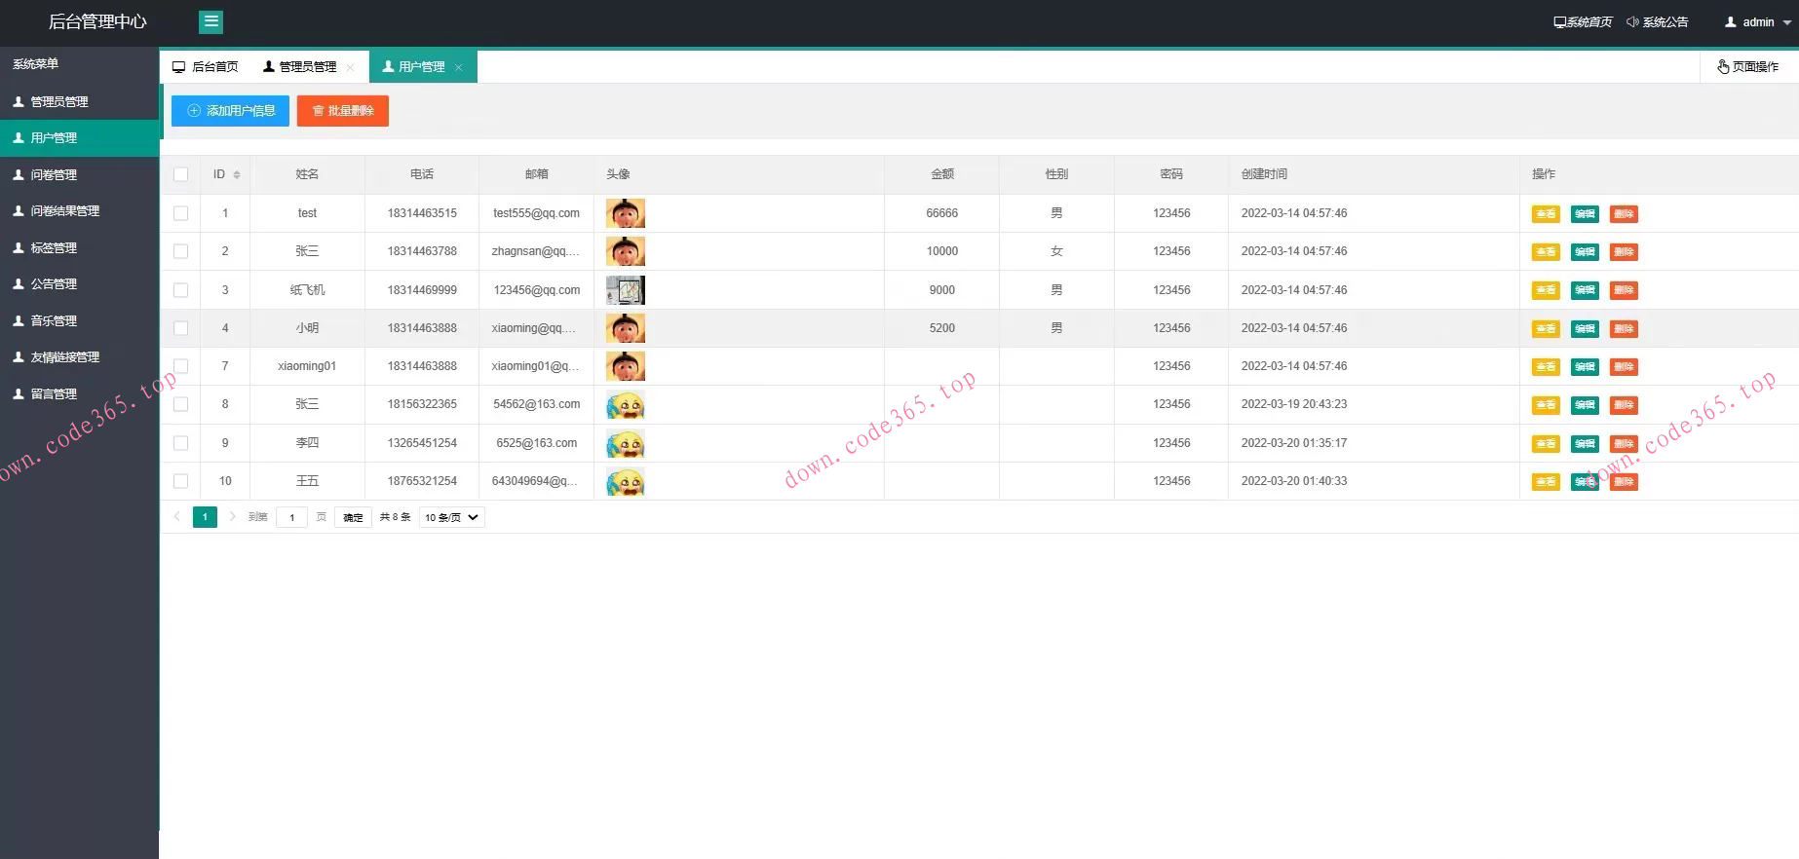Viewport: 1799px width, 859px height.
Task: Tick the select-all checkbox in the table header
Action: [x=181, y=174]
